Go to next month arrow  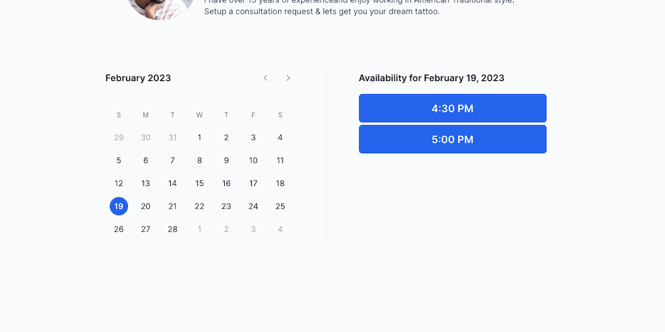[x=288, y=78]
